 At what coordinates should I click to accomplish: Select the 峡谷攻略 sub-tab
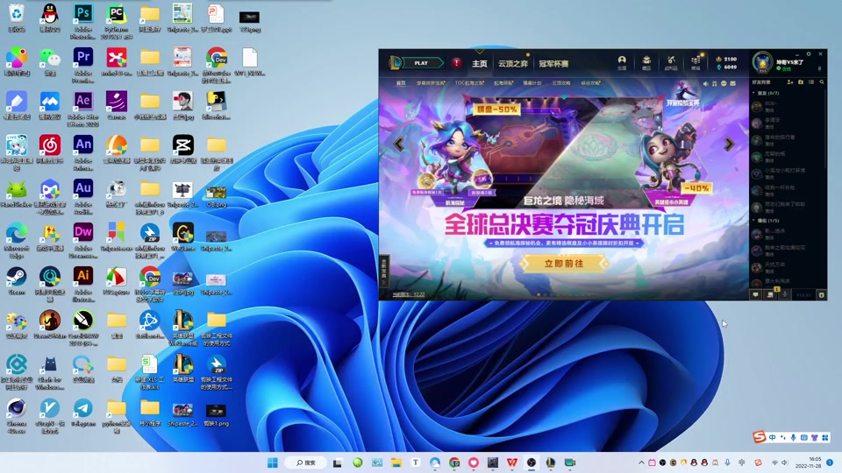pos(590,83)
